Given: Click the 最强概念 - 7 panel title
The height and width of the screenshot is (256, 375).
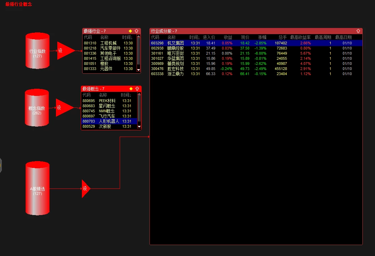Looking at the screenshot, I should click(x=93, y=89).
